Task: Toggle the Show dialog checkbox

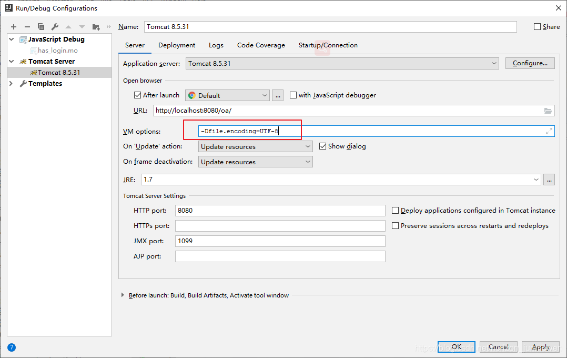Action: click(322, 146)
